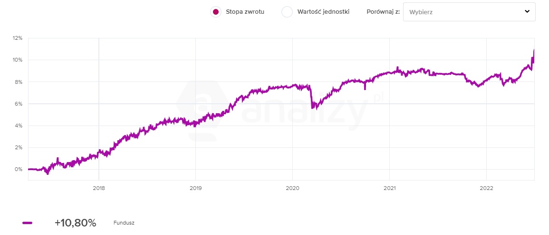Click the 10% vertical axis label
Viewport: 549px width, 235px height.
[x=18, y=60]
